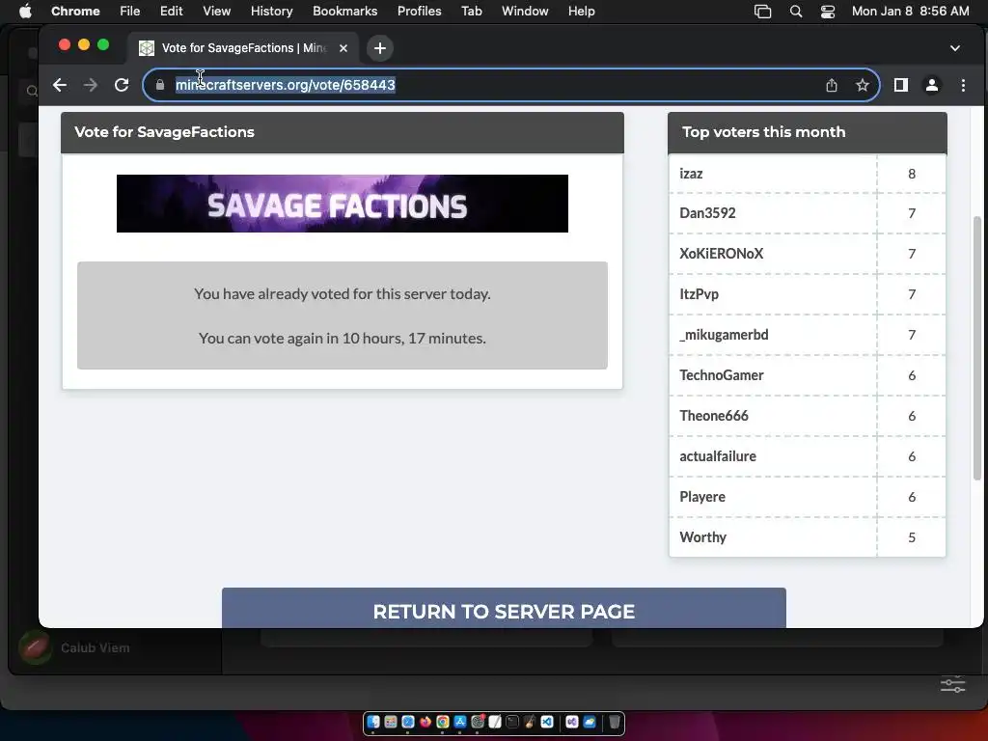The image size is (988, 741).
Task: Expand the tab search chevron
Action: pos(955,48)
